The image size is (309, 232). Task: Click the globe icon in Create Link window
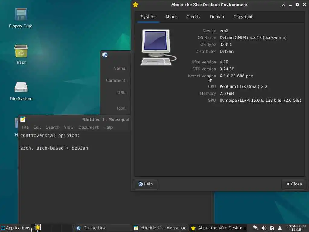(x=105, y=55)
